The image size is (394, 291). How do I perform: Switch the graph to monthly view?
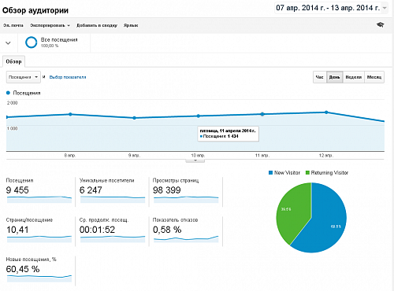tap(374, 77)
